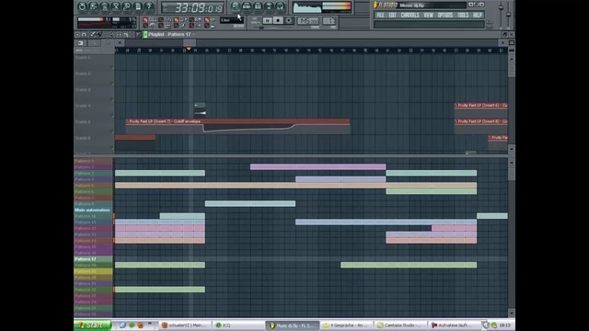Click the Track 4 label
The image size is (589, 331).
83,106
